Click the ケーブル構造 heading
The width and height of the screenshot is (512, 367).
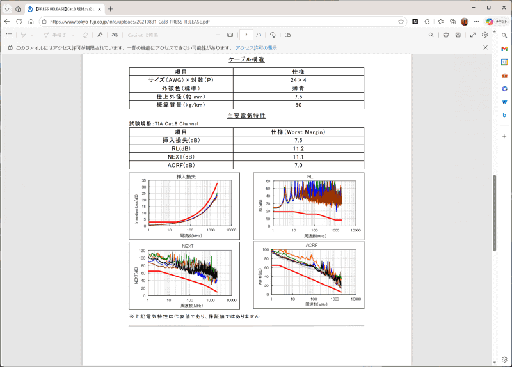(x=246, y=59)
